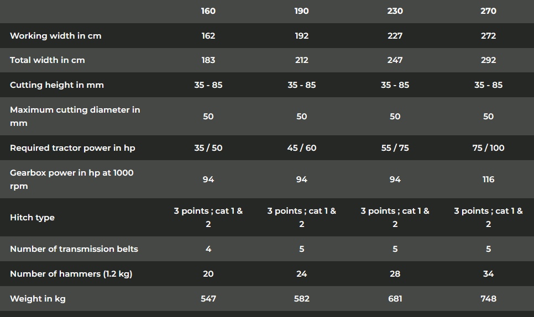Click the "Hitch type" row label
Screen dimensions: 534x317
click(x=33, y=218)
